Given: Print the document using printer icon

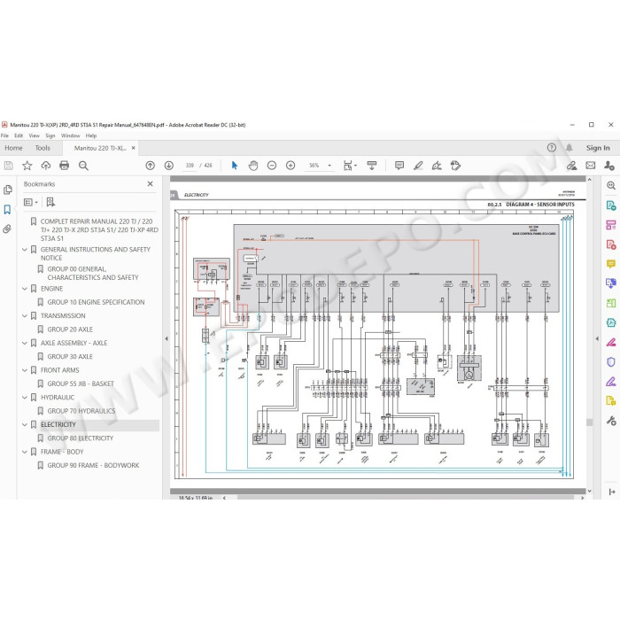Looking at the screenshot, I should [x=64, y=166].
